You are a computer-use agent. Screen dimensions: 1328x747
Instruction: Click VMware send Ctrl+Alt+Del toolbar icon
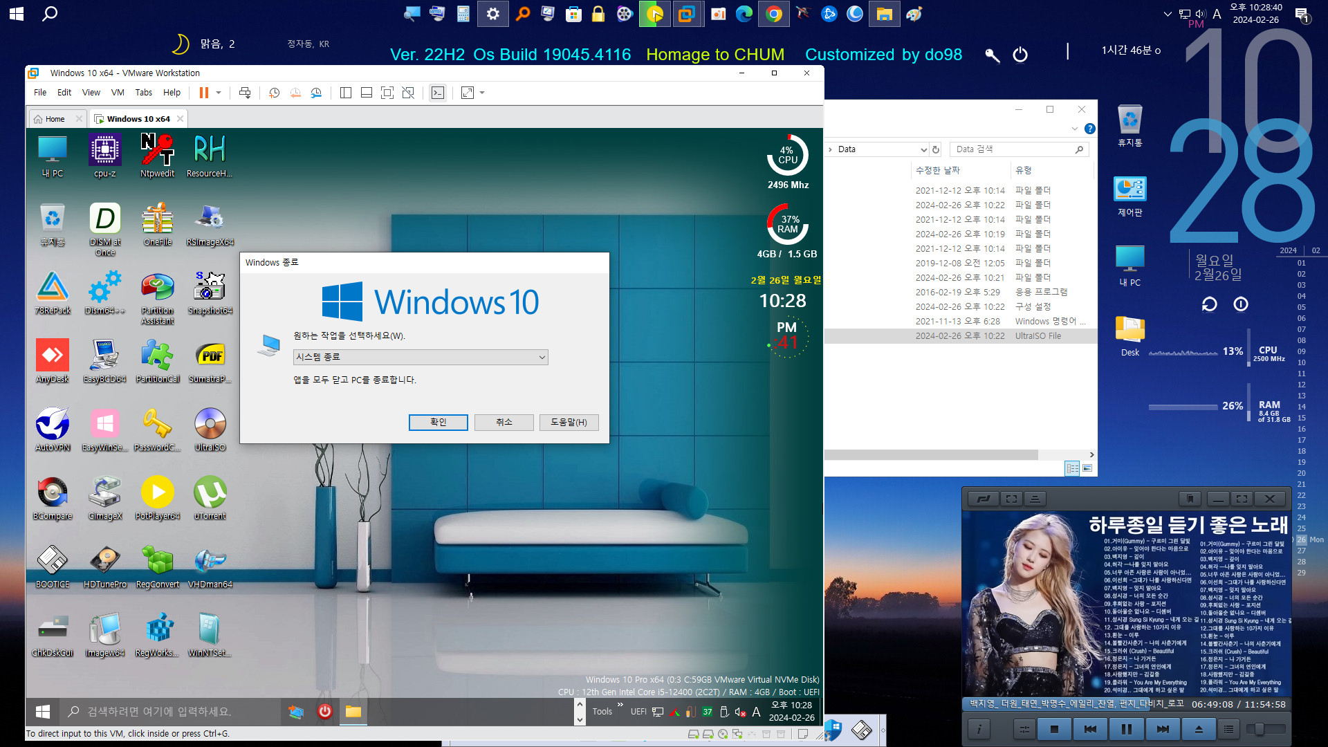click(x=245, y=93)
